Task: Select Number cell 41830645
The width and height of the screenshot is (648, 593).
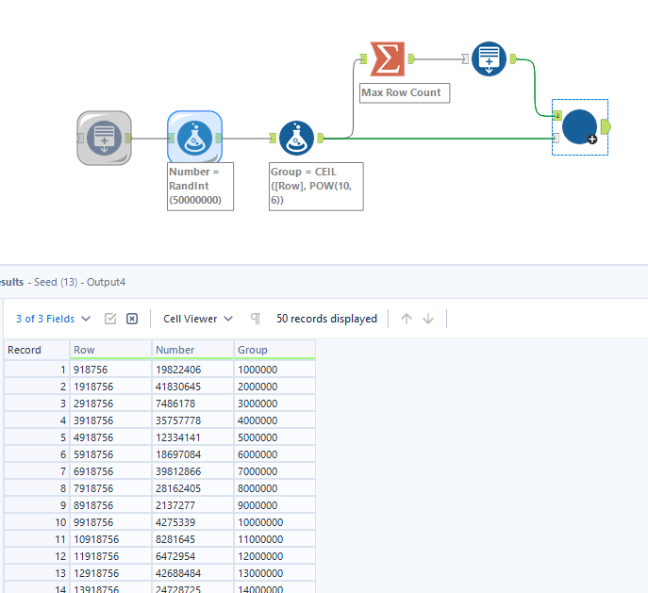Action: (192, 387)
